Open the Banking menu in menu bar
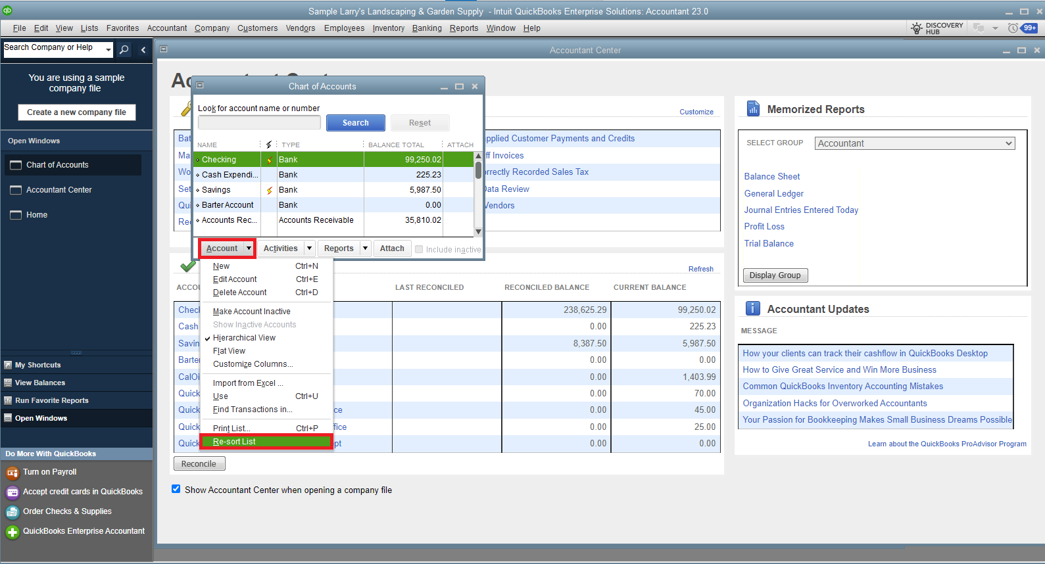 [x=427, y=28]
